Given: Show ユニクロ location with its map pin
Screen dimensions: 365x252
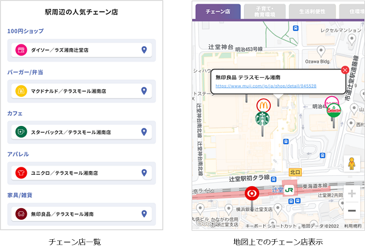Looking at the screenshot, I should tap(144, 173).
